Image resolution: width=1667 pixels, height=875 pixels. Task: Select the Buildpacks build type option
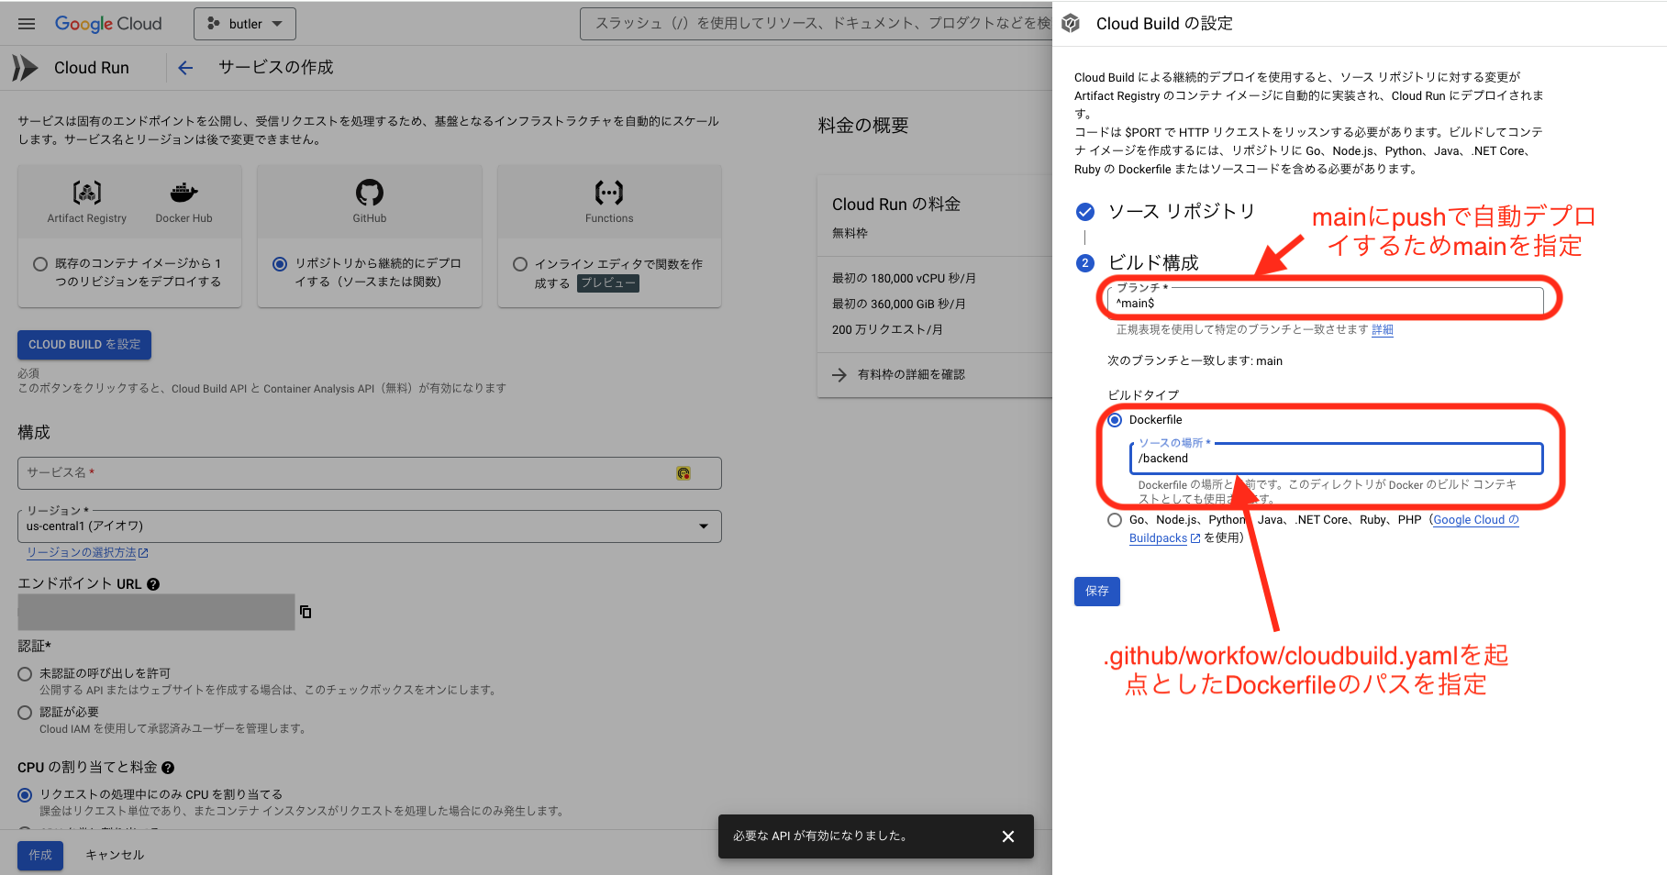[x=1115, y=520]
